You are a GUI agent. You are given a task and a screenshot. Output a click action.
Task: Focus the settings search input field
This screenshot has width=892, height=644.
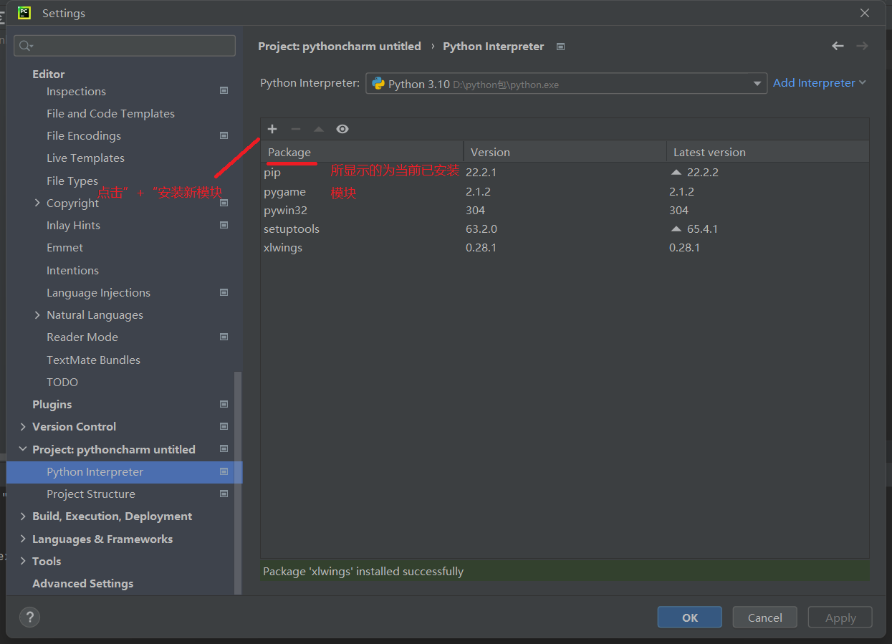(125, 46)
